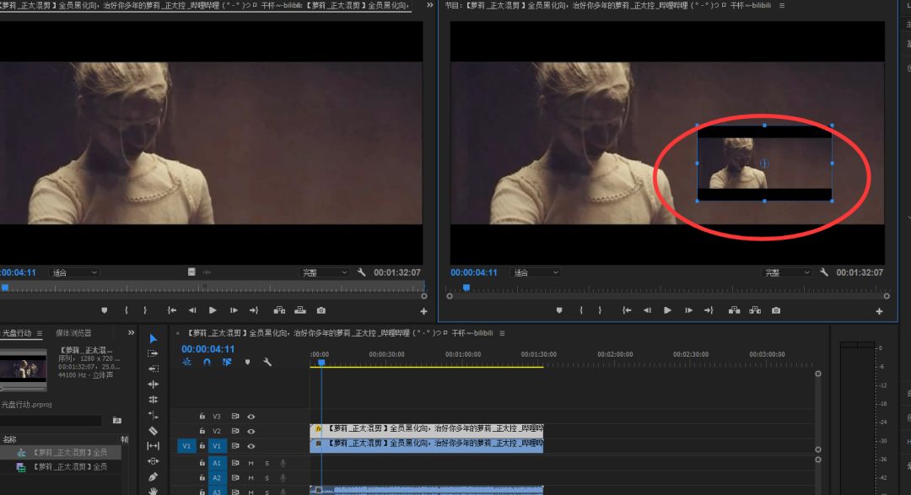Click Program monitor playhead scrubber
This screenshot has height=495, width=911.
[x=466, y=288]
